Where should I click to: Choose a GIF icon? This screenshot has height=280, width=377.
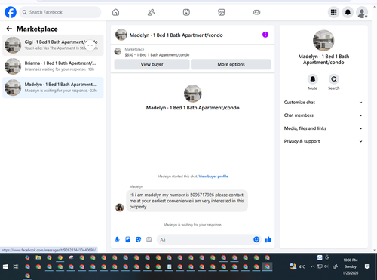click(x=149, y=239)
